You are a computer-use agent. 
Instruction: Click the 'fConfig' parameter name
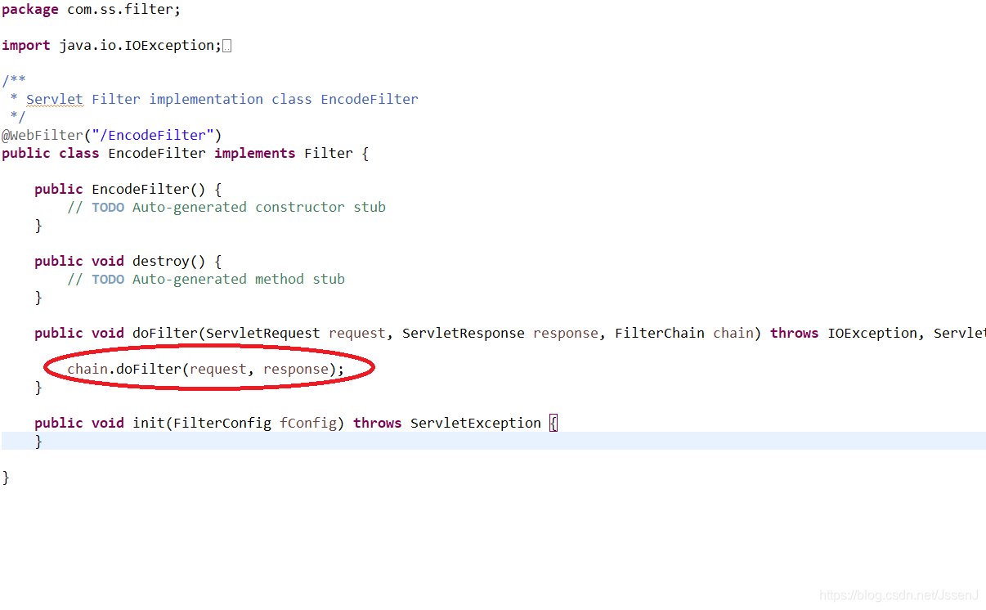tap(308, 423)
